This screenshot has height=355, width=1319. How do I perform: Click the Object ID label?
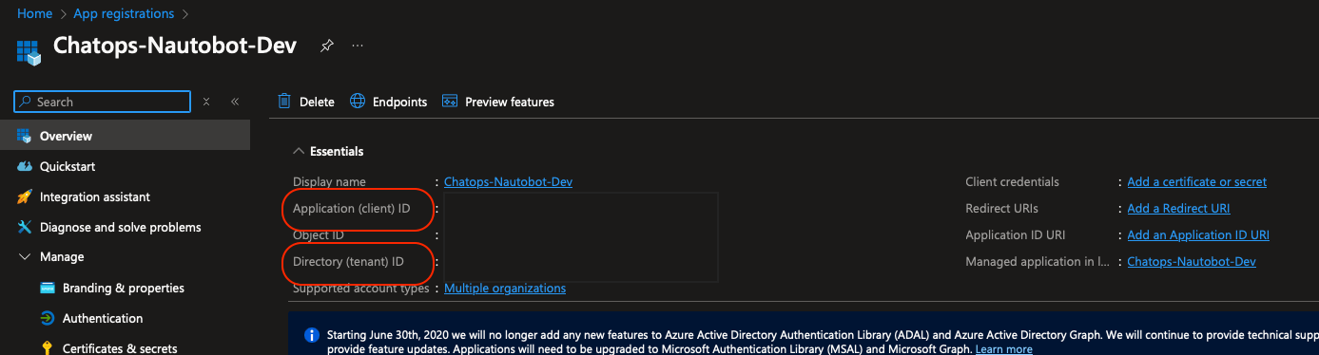pos(319,234)
